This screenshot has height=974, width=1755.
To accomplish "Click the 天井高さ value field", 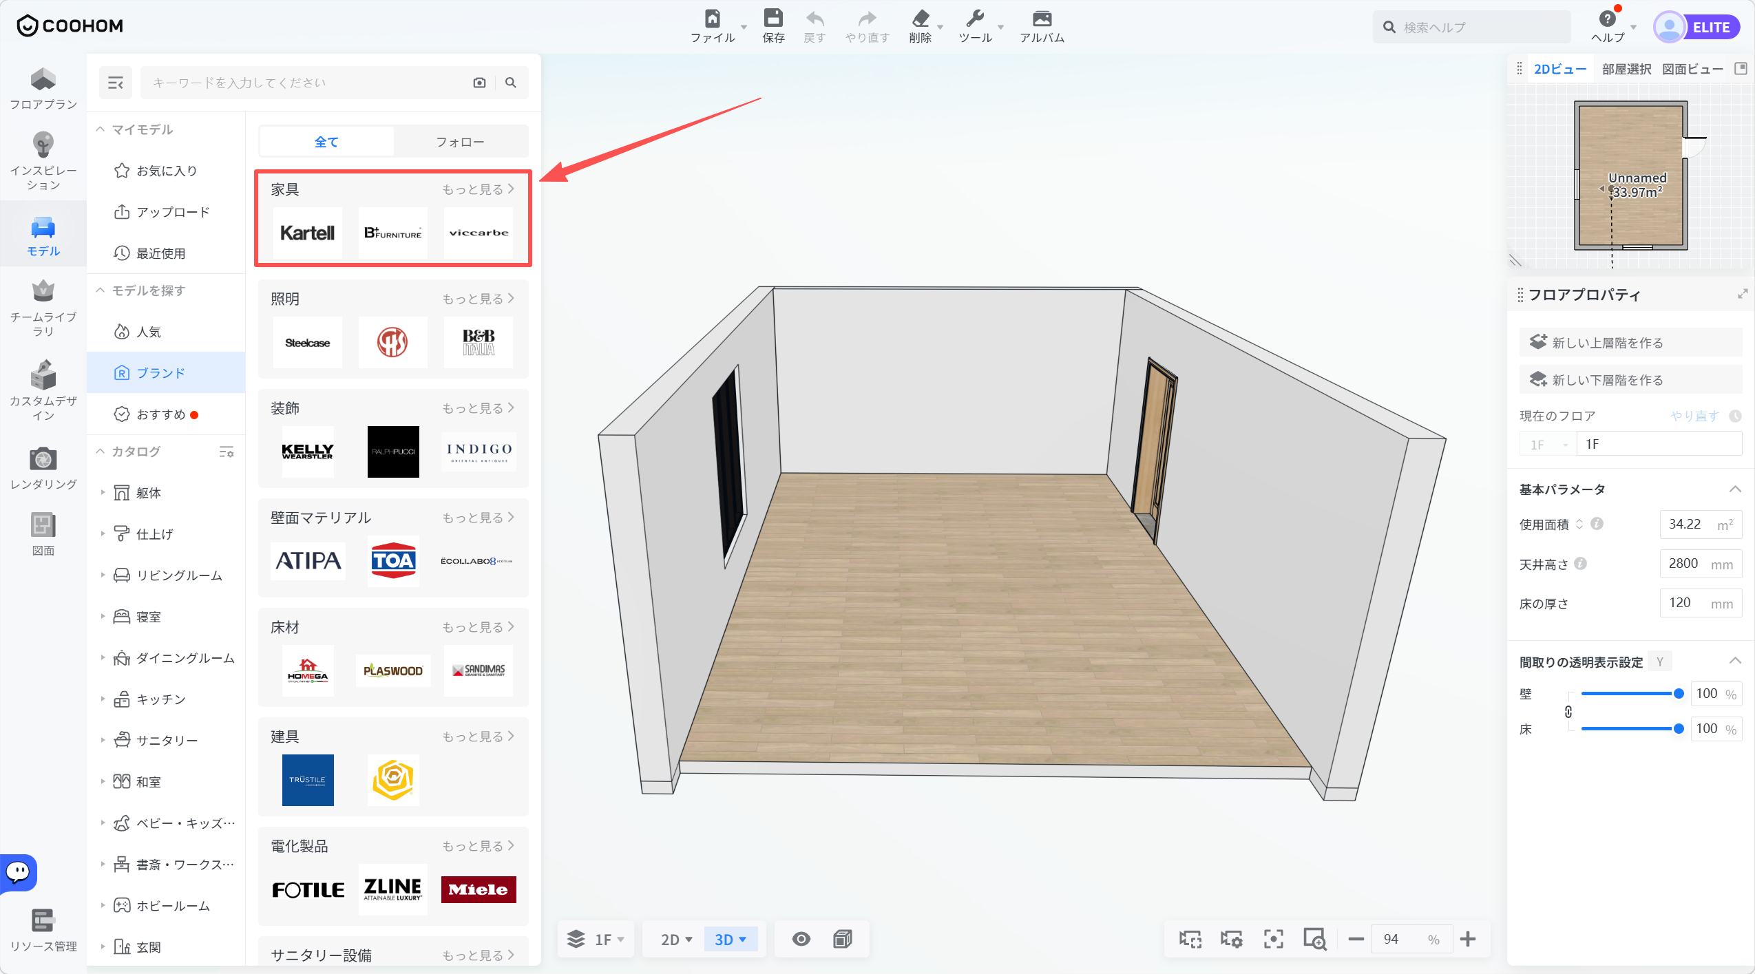I will (x=1701, y=564).
